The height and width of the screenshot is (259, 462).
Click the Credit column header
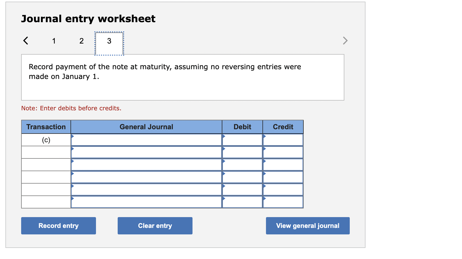[x=283, y=127]
